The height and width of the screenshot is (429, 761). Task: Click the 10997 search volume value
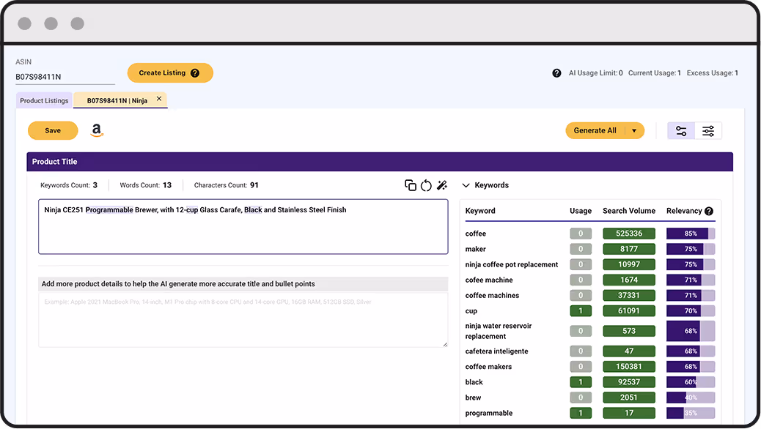click(x=629, y=265)
